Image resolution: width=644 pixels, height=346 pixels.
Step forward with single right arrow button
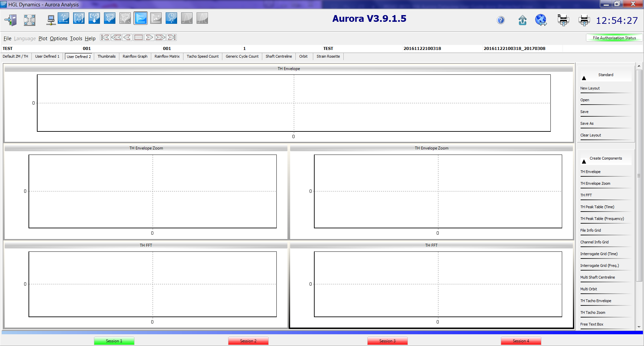[x=149, y=38]
